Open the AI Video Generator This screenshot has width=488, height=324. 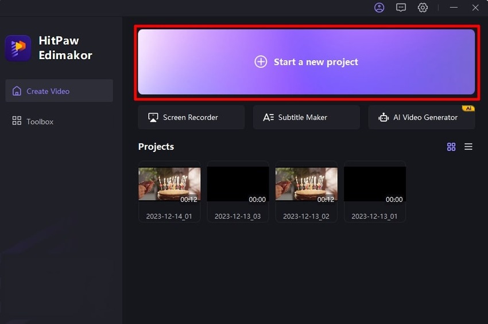pyautogui.click(x=421, y=117)
